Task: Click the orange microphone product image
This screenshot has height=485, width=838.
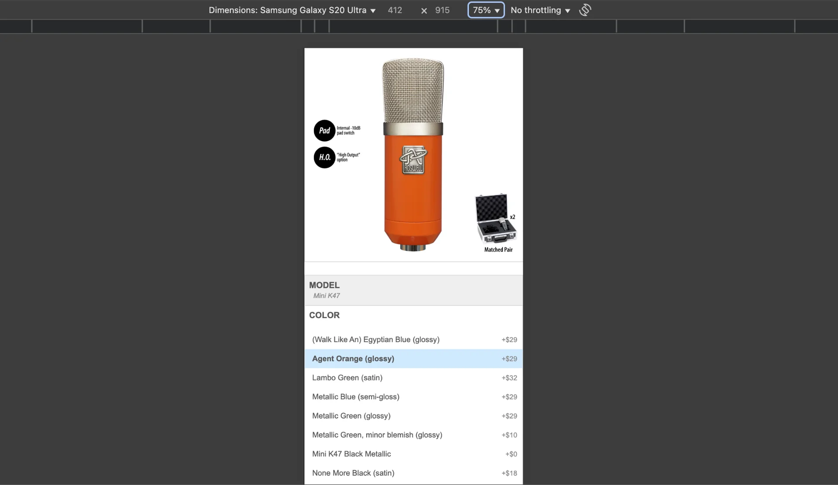Action: [413, 155]
